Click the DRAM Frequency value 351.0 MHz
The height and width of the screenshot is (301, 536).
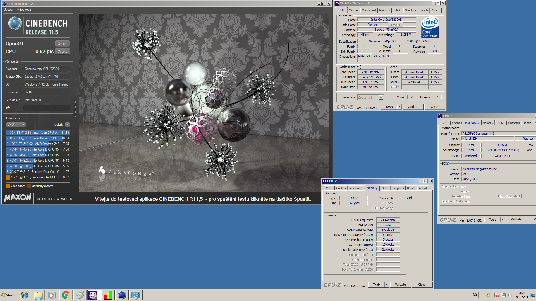pyautogui.click(x=388, y=220)
